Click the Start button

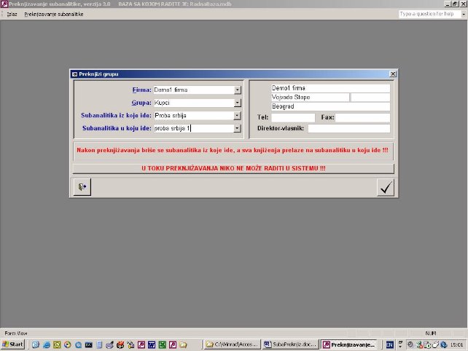point(13,344)
